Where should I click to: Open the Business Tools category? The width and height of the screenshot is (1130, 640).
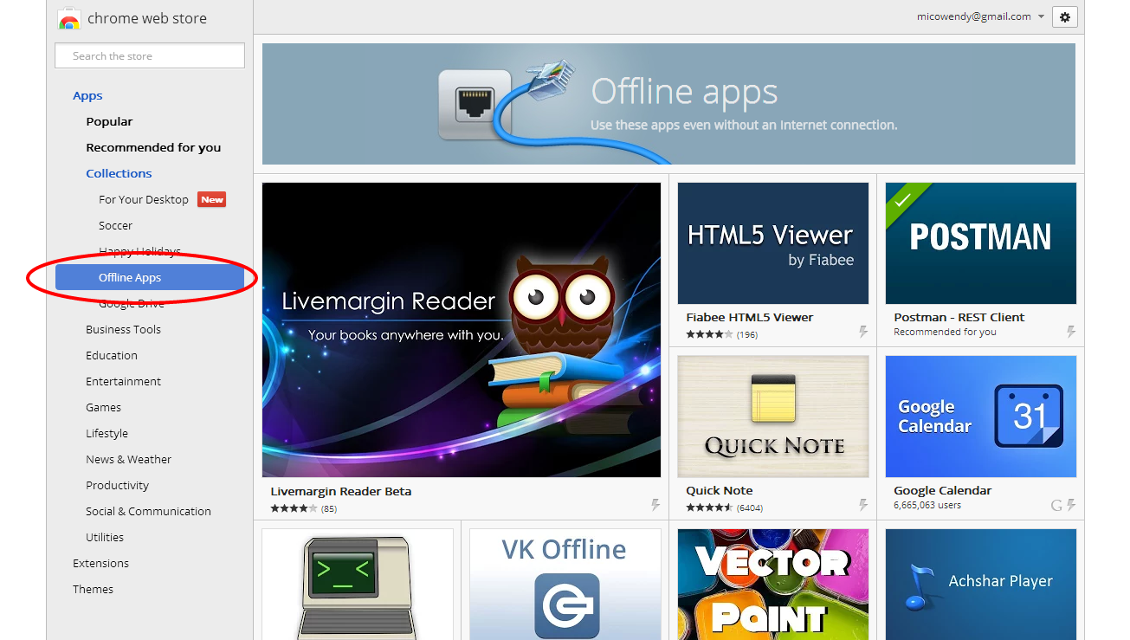coord(123,330)
